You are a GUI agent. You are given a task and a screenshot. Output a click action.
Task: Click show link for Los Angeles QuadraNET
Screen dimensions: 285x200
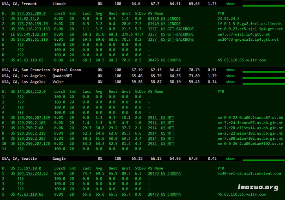pyautogui.click(x=230, y=76)
